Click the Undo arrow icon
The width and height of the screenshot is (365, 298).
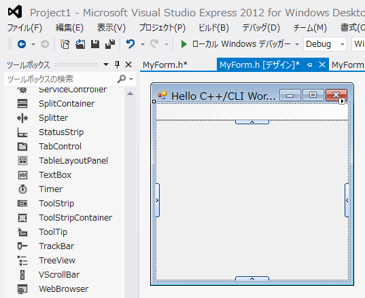click(x=131, y=44)
